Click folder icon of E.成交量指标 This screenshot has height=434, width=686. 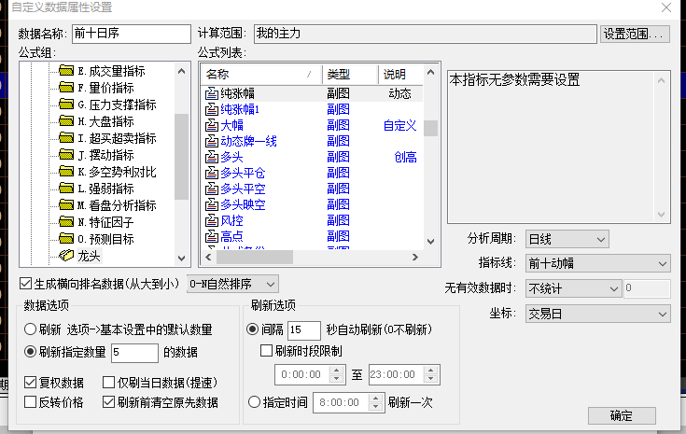(66, 70)
